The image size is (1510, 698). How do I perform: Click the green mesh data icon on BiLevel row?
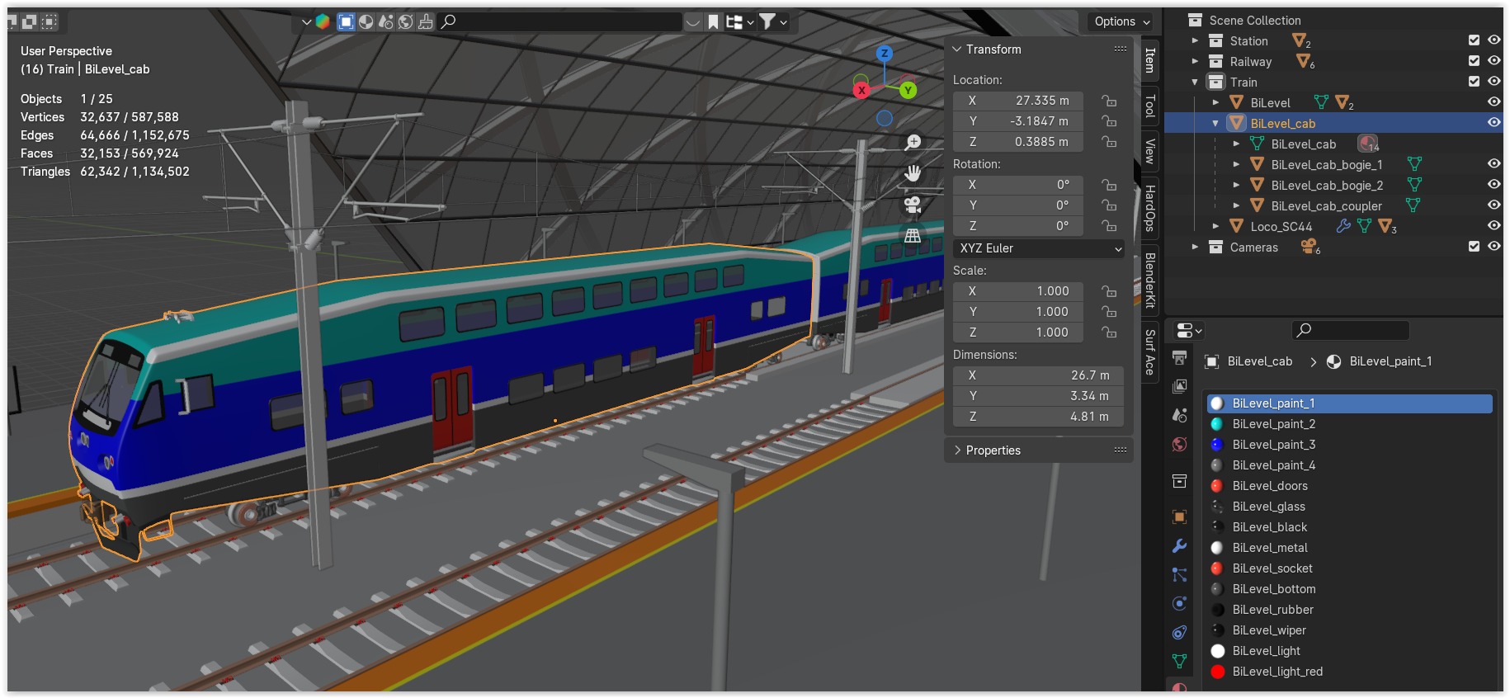pyautogui.click(x=1321, y=102)
